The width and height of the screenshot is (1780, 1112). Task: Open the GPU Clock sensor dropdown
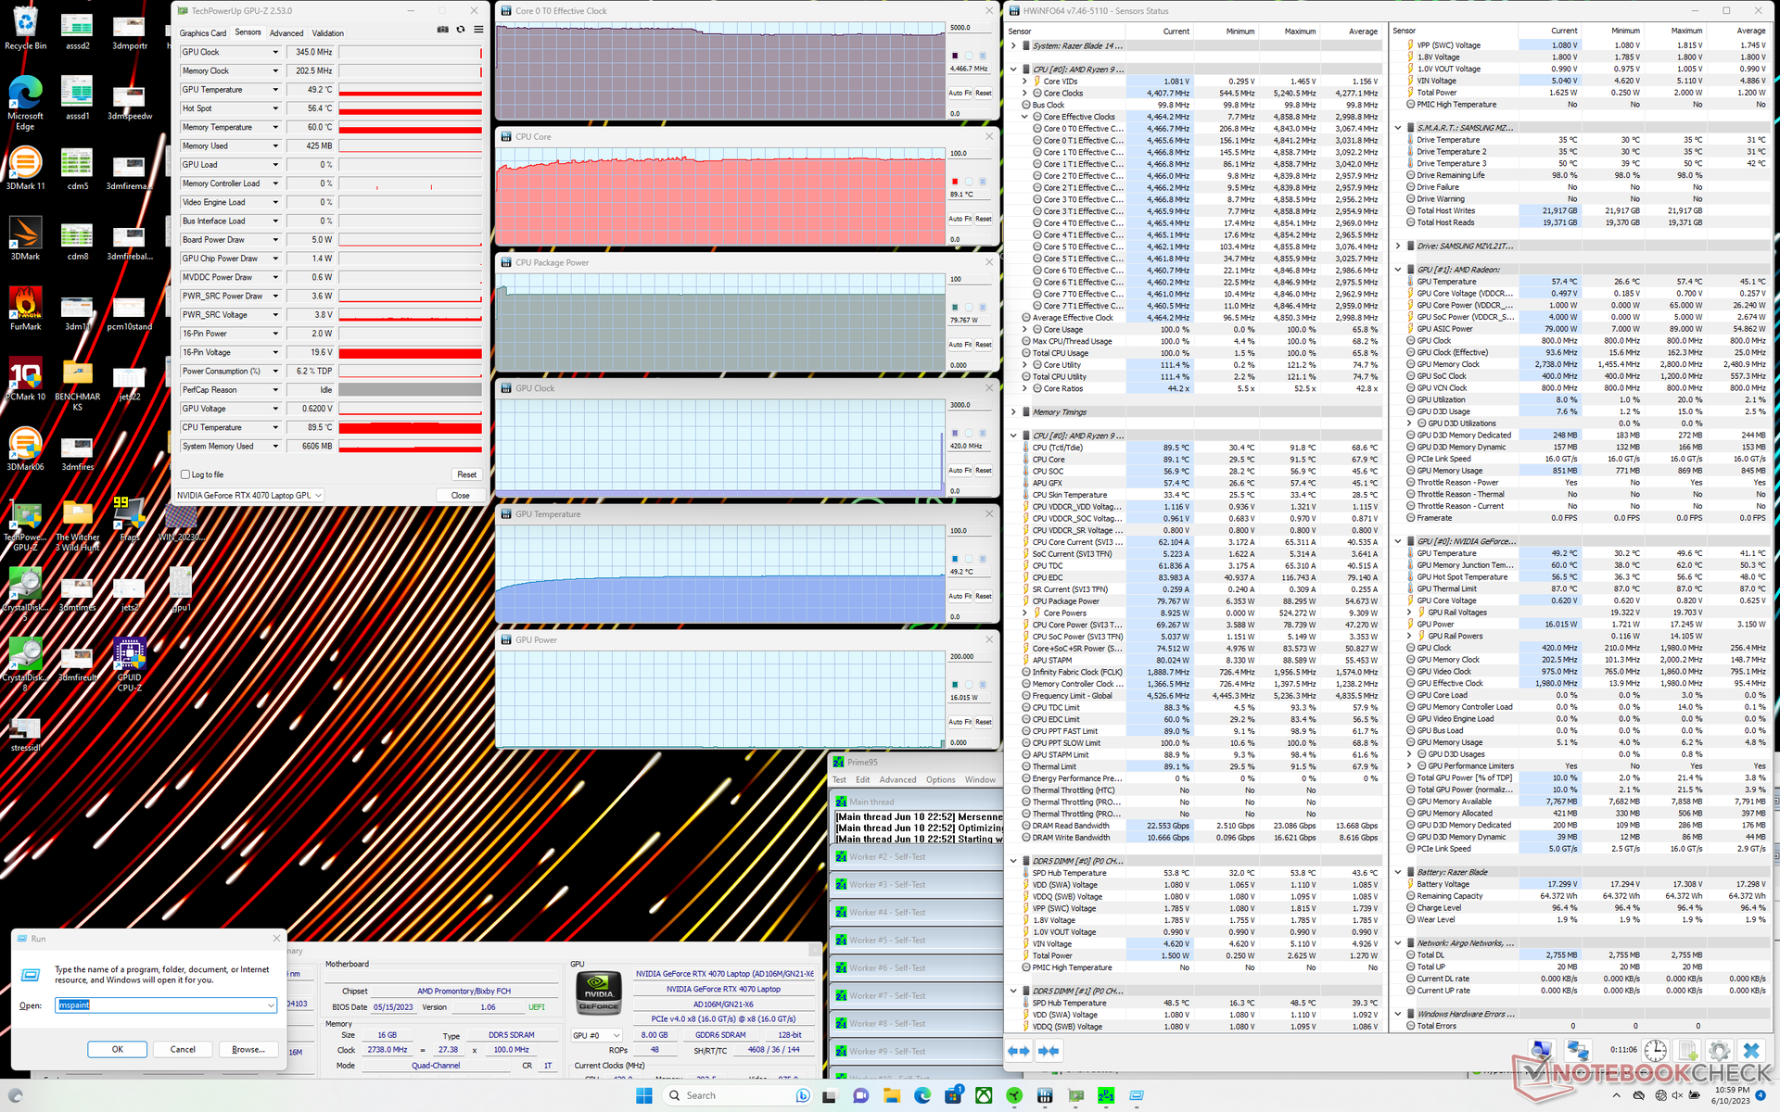(275, 52)
